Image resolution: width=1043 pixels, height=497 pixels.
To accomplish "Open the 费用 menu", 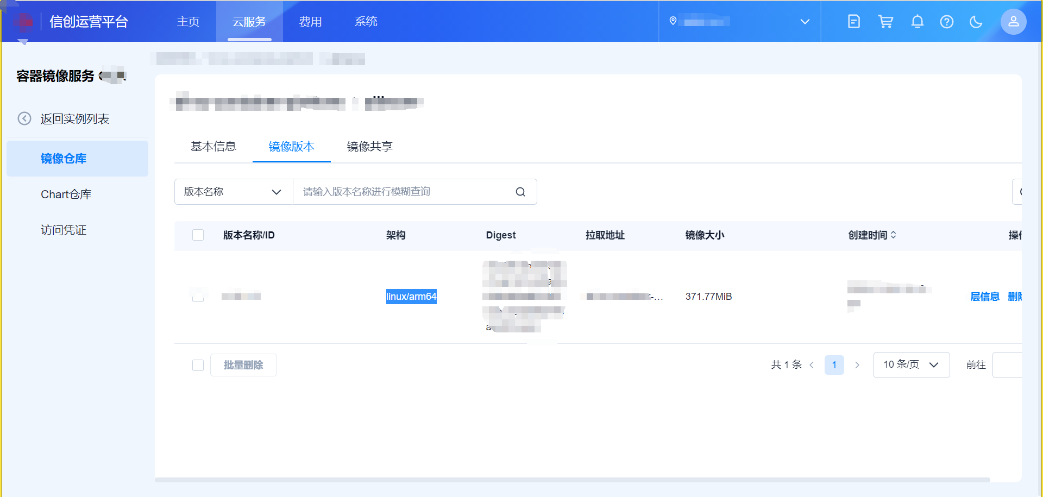I will pyautogui.click(x=311, y=22).
